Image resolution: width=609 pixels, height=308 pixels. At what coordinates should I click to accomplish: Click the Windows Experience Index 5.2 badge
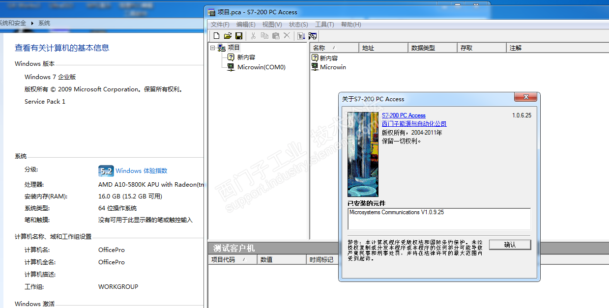[x=106, y=170]
